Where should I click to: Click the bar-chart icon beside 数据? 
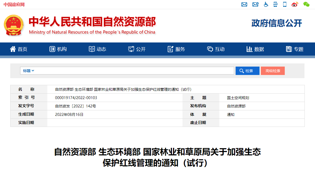[x=249, y=49]
